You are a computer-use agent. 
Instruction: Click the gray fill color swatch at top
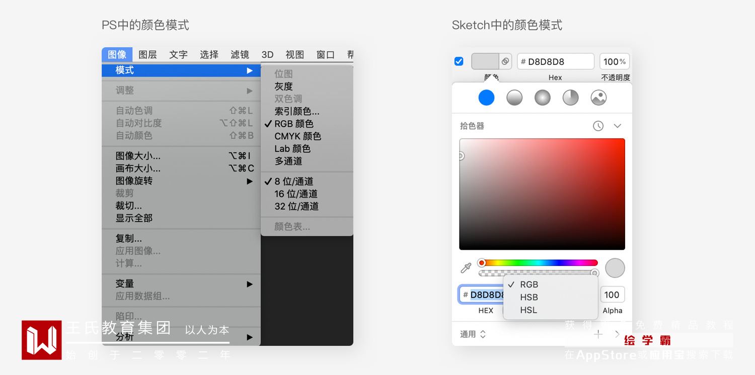485,61
